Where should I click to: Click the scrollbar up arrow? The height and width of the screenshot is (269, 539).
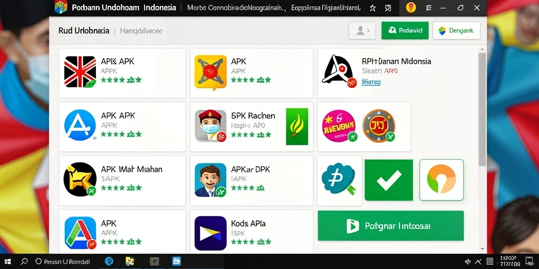[x=482, y=50]
